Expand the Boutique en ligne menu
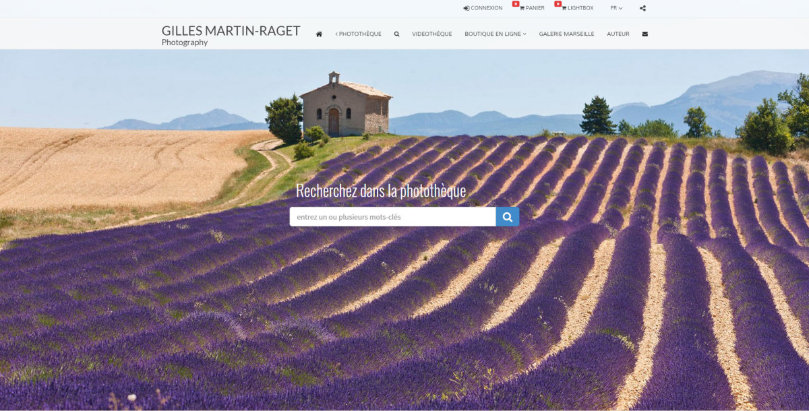 pos(495,34)
